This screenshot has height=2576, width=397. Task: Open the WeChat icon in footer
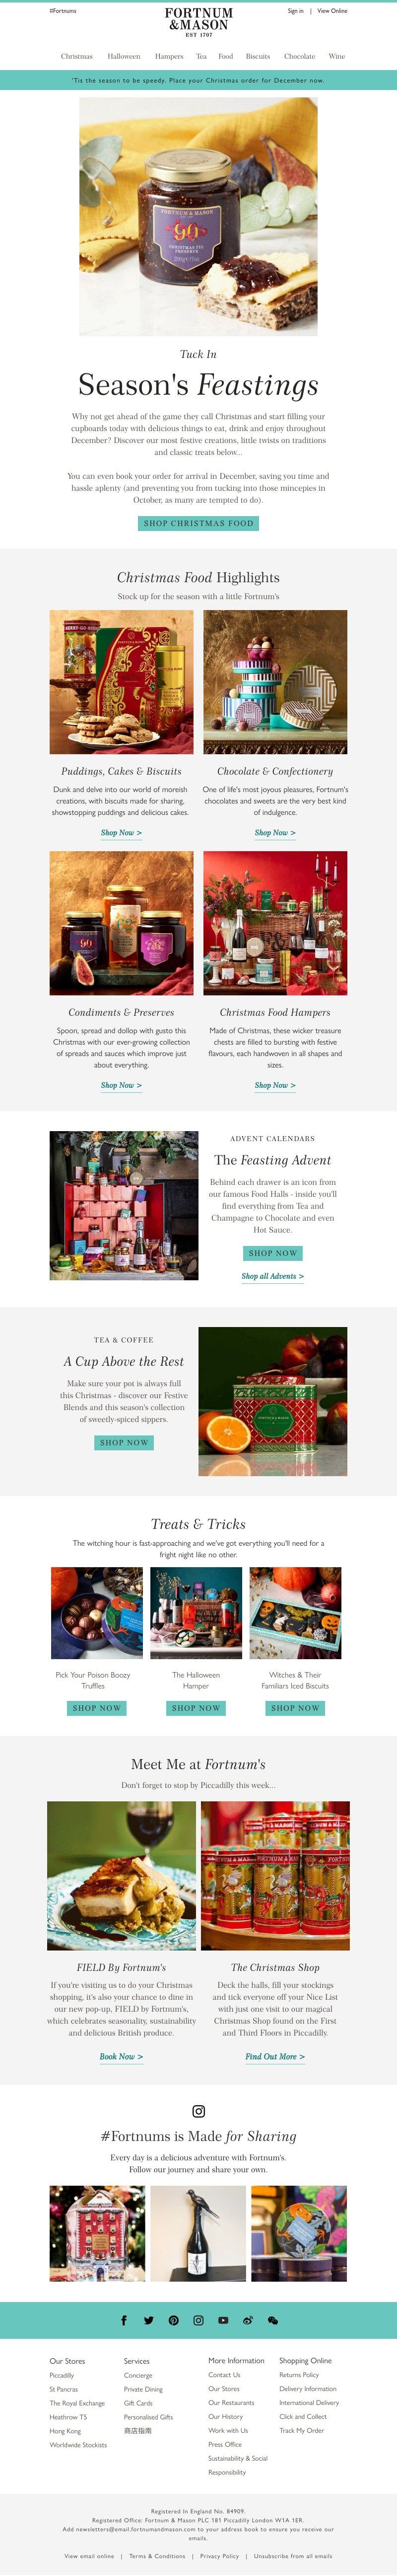pyautogui.click(x=272, y=2320)
